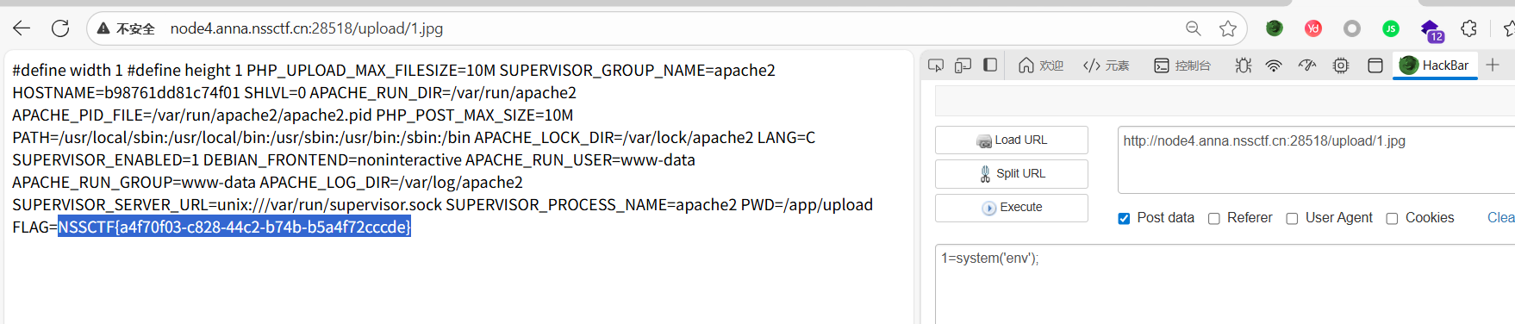Open the green HackBar extension icon
Viewport: 1515px width, 324px height.
coord(1275,28)
